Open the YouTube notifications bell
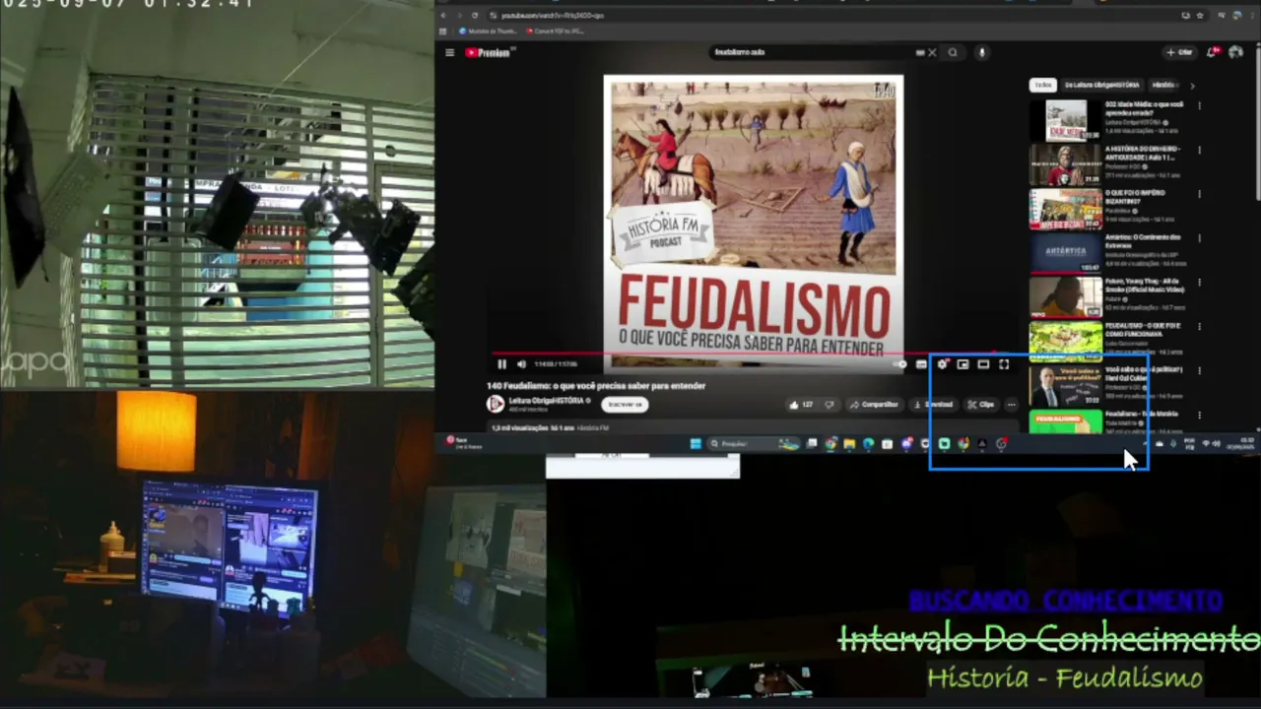 [1214, 52]
